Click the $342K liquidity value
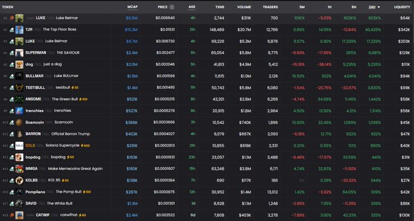414x221 pixels. coord(404,30)
